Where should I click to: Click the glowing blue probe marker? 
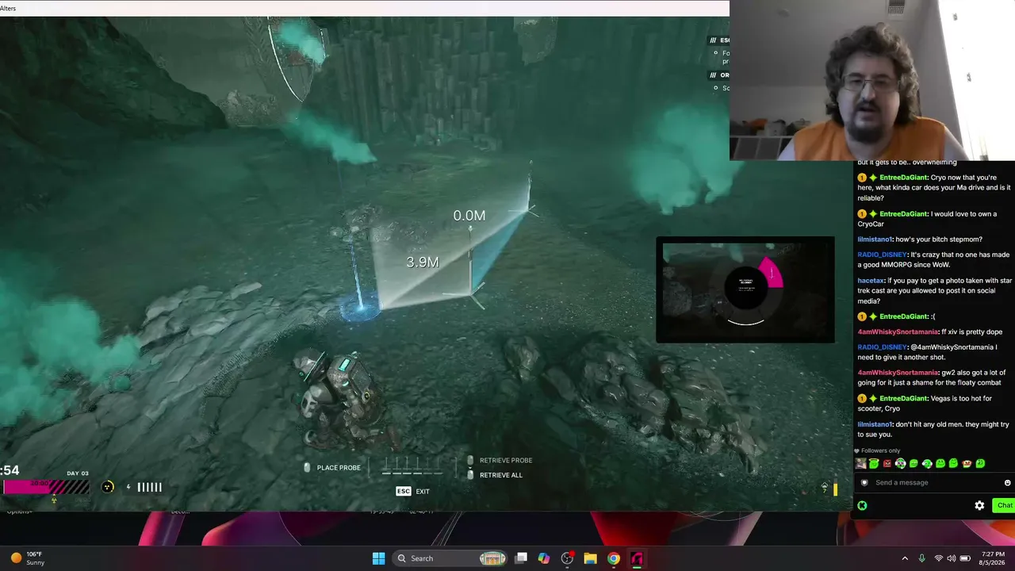pyautogui.click(x=360, y=308)
